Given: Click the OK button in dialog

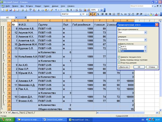Looking at the screenshot, I should coord(139,67).
